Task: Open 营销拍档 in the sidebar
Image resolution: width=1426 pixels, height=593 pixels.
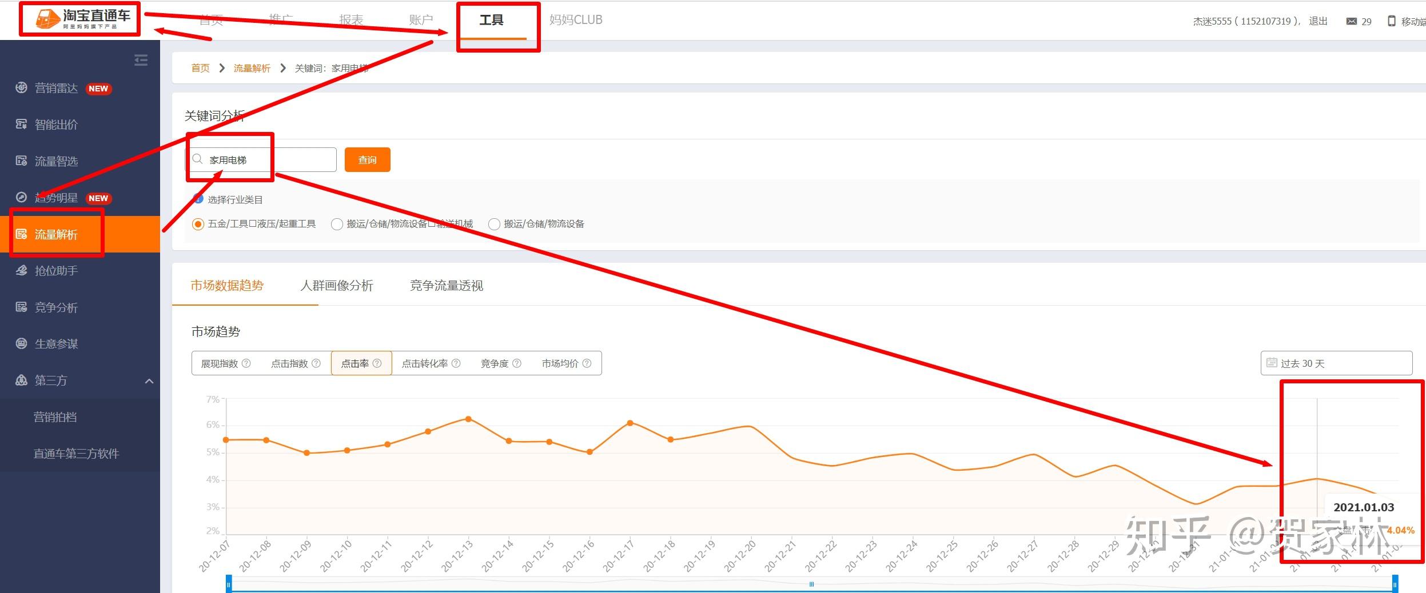Action: tap(55, 417)
